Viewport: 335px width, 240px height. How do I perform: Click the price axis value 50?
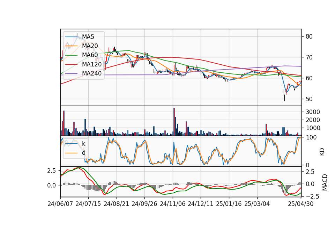tap(309, 99)
